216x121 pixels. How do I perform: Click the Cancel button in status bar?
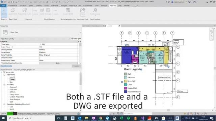[3, 114]
